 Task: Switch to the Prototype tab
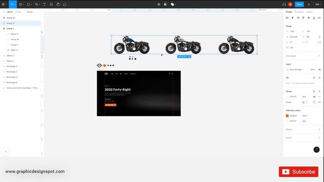coord(299,12)
